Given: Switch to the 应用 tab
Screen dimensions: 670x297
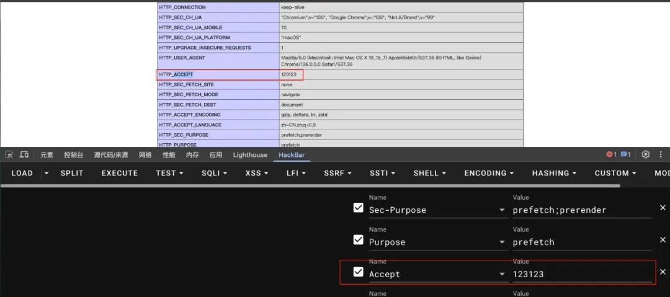Looking at the screenshot, I should click(216, 154).
